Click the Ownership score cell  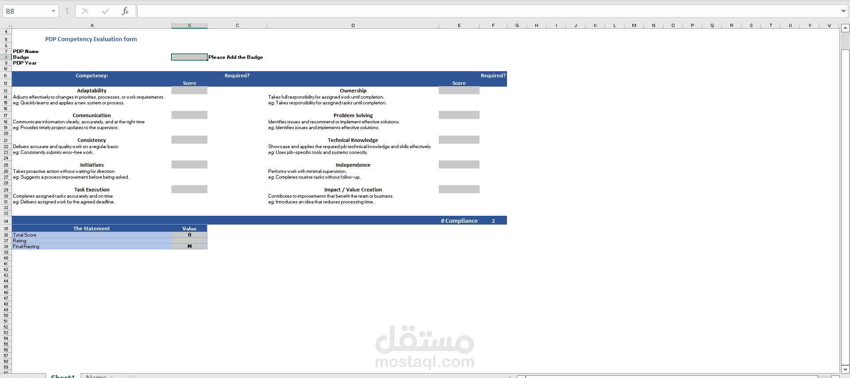tap(459, 91)
